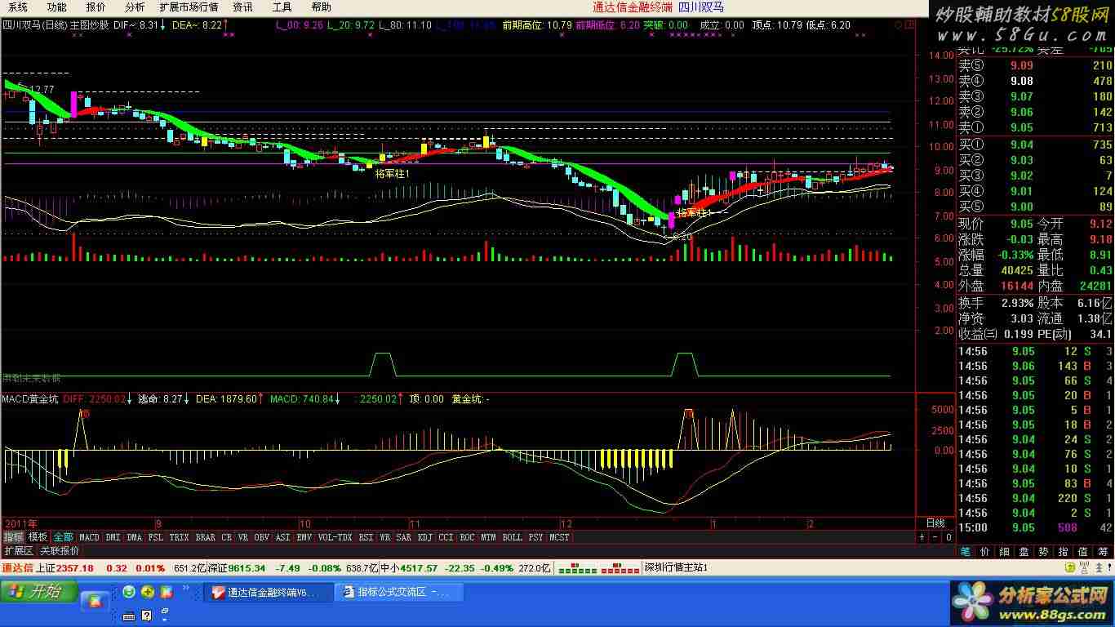Switch to the CR indicator tab
The height and width of the screenshot is (627, 1115).
226,537
